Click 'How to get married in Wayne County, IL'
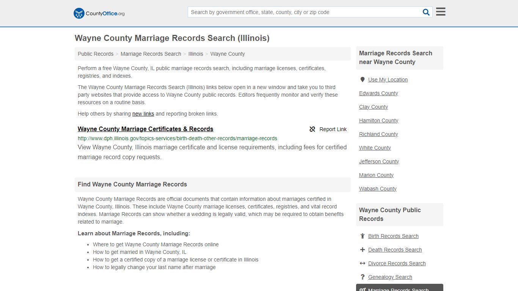Viewport: 518px width, 291px height. pyautogui.click(x=140, y=252)
